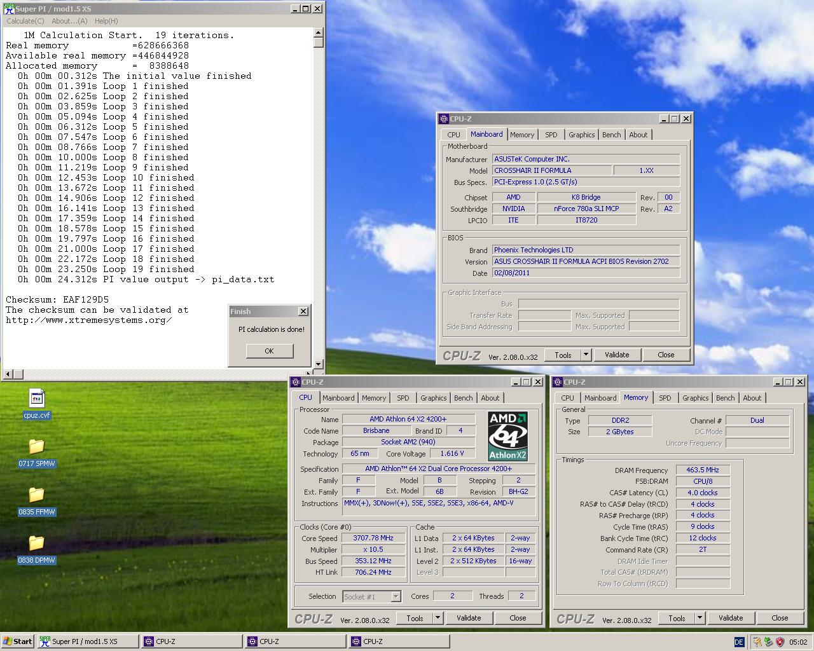Viewport: 814px width, 651px height.
Task: Open the About...(A) menu in Super PI
Action: (69, 21)
